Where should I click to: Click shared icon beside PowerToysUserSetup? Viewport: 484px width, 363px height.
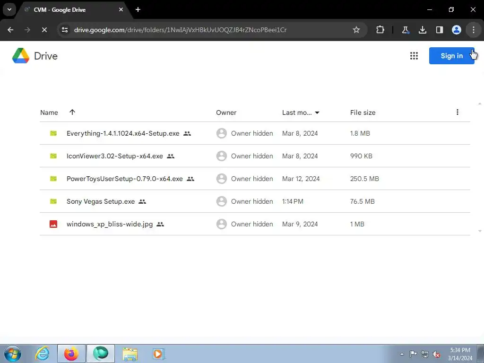[x=190, y=179]
